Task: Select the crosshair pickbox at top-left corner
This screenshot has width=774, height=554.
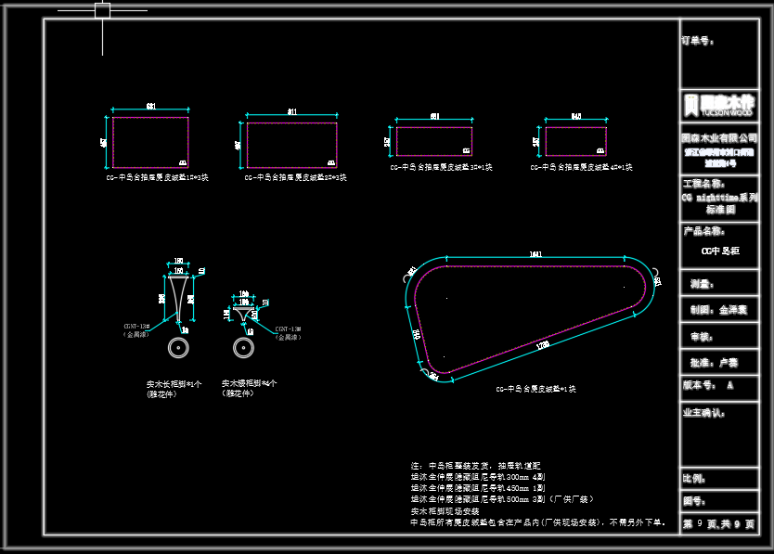Action: (102, 10)
